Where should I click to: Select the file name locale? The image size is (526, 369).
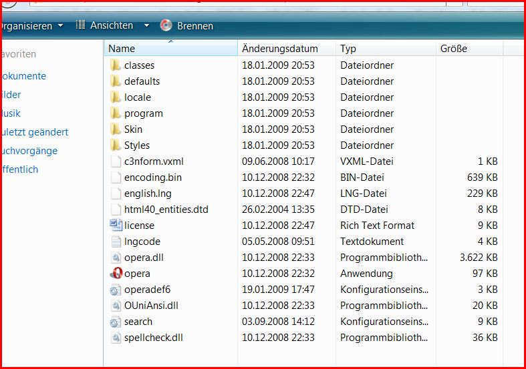(138, 97)
